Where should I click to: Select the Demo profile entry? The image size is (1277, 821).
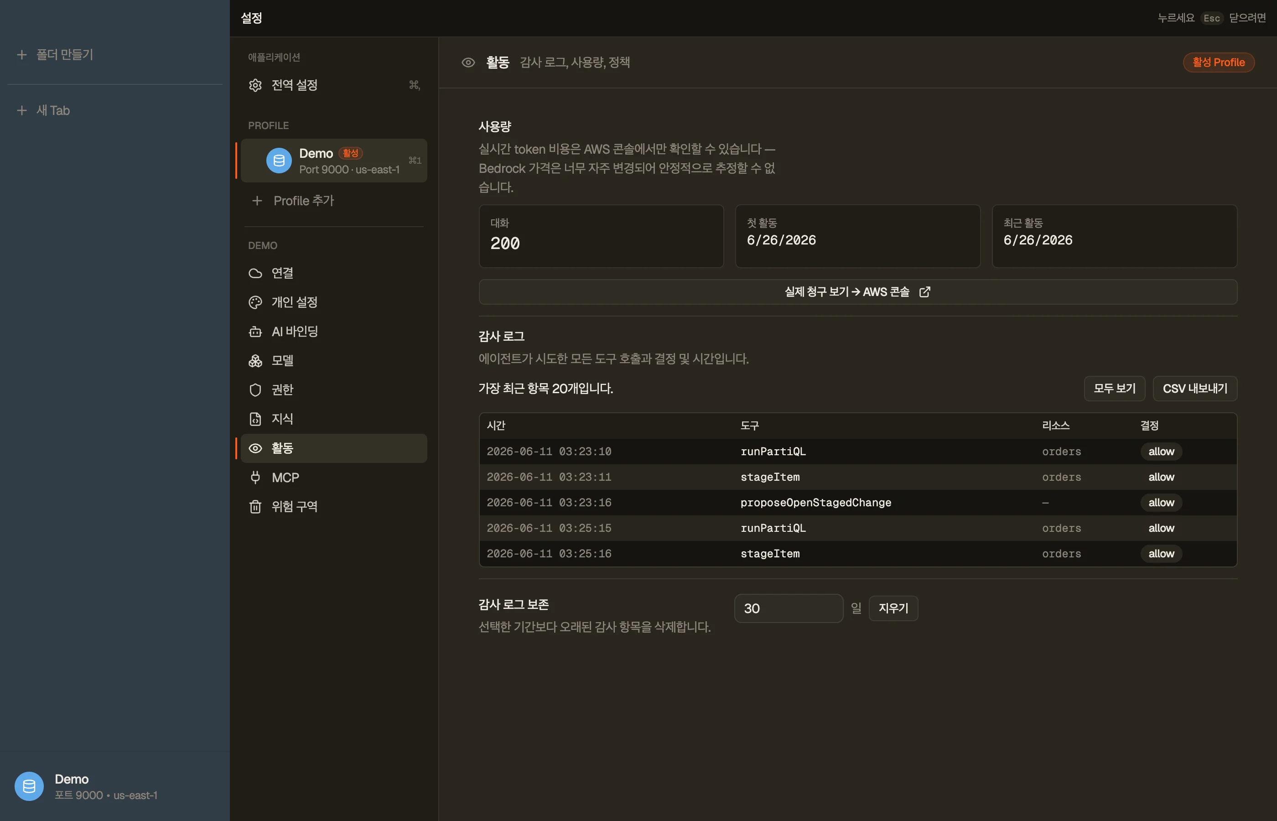[x=334, y=161]
